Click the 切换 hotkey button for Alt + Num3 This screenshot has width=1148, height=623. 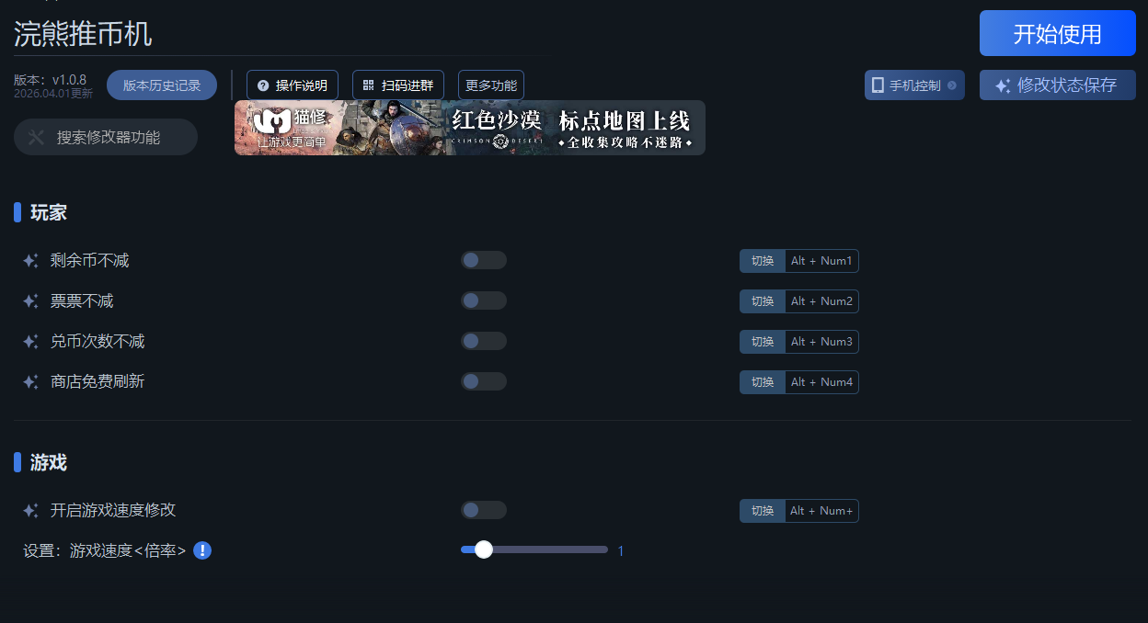763,342
